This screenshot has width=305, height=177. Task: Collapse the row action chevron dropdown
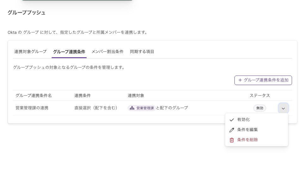(x=283, y=108)
